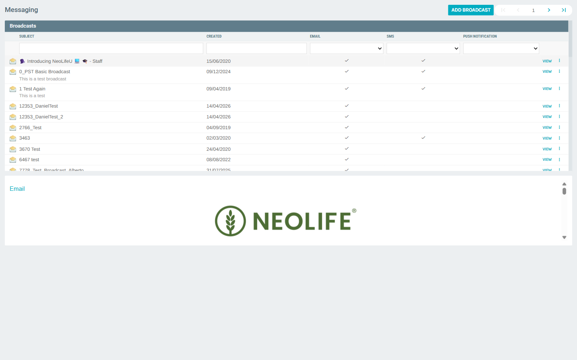Open the Email filter dropdown
Image resolution: width=577 pixels, height=360 pixels.
(347, 48)
